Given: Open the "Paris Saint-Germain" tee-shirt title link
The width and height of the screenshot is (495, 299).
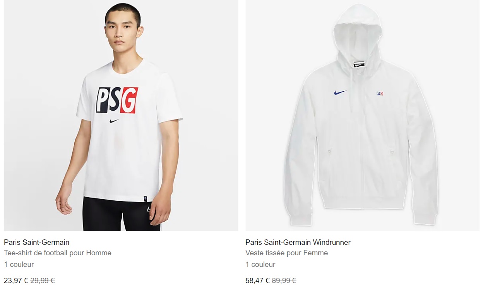Looking at the screenshot, I should point(37,243).
